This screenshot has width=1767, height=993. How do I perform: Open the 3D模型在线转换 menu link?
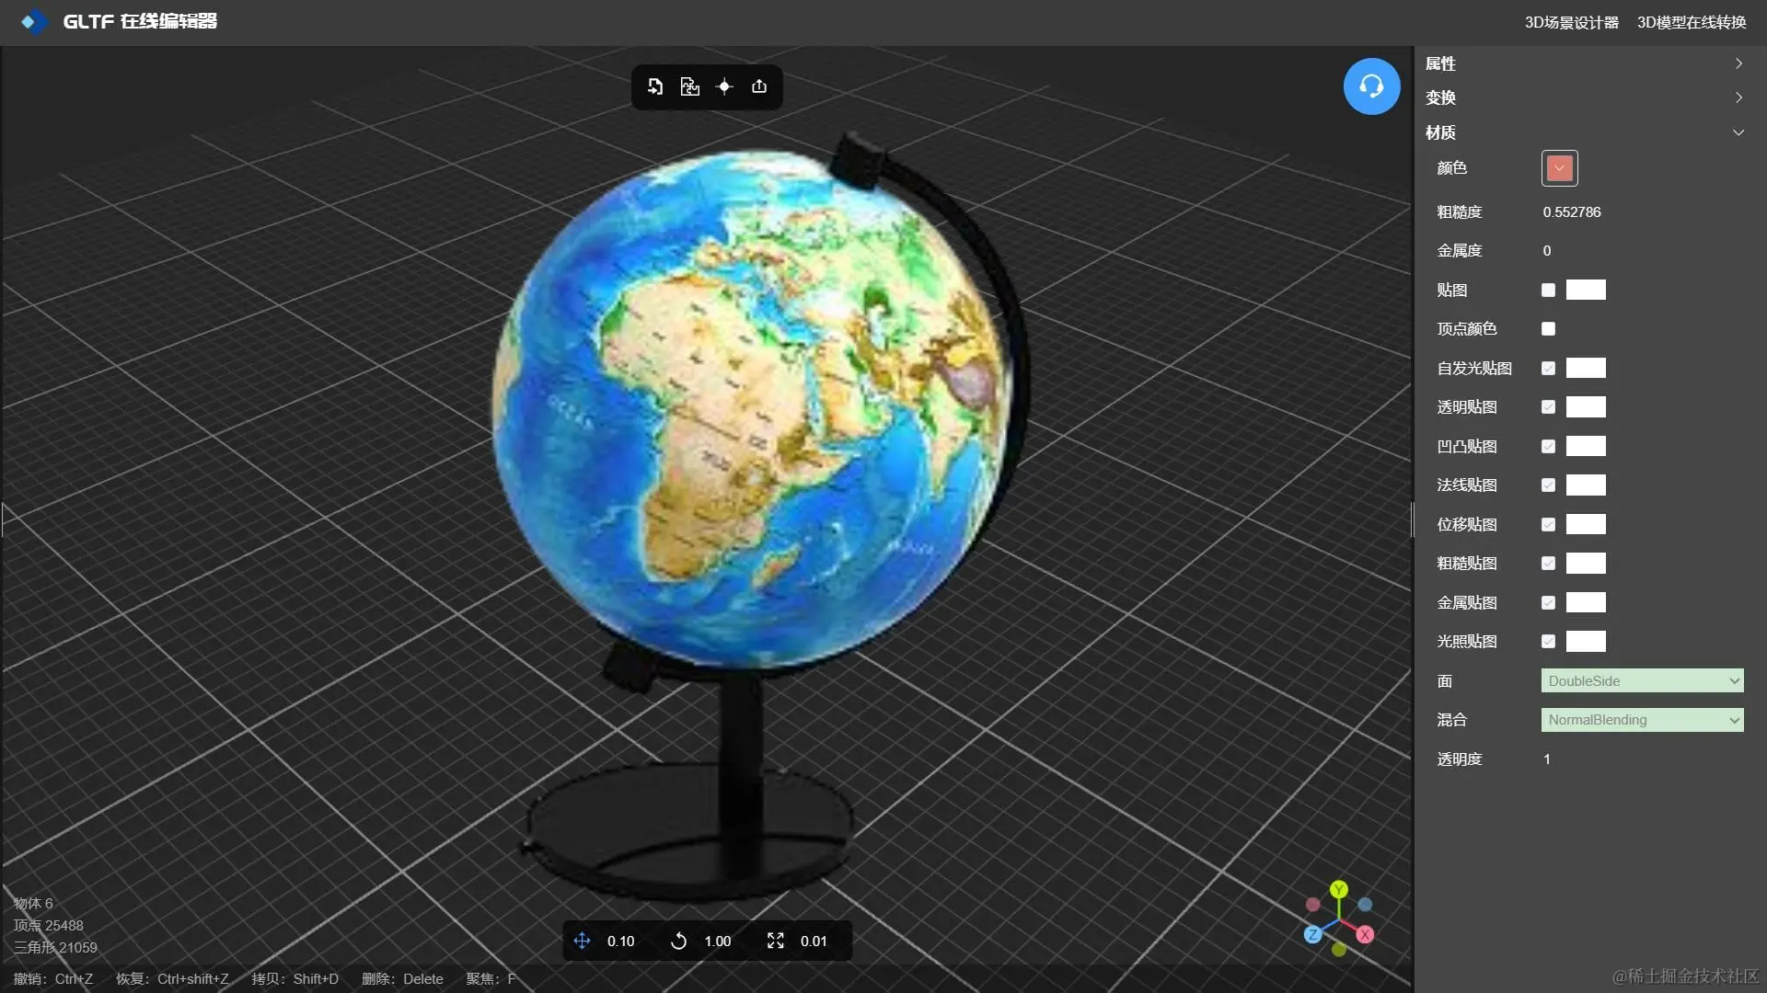[1691, 22]
